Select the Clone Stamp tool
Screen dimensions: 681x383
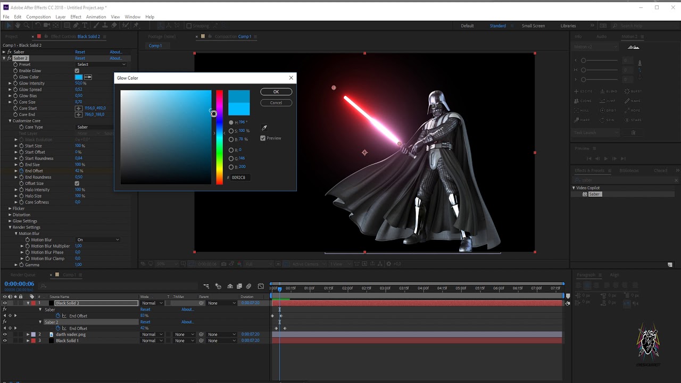point(105,26)
